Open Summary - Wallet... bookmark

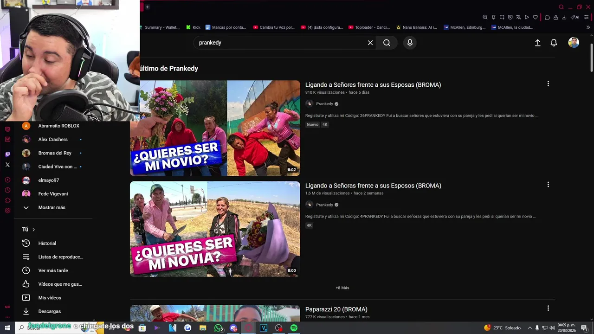click(x=160, y=27)
